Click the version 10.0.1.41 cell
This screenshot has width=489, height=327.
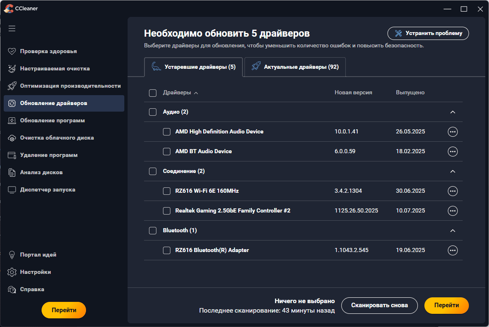346,132
